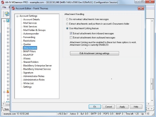Screen dimensions: 156x117
Task: Click Edit Attachment Linking settings button
Action: (94, 53)
